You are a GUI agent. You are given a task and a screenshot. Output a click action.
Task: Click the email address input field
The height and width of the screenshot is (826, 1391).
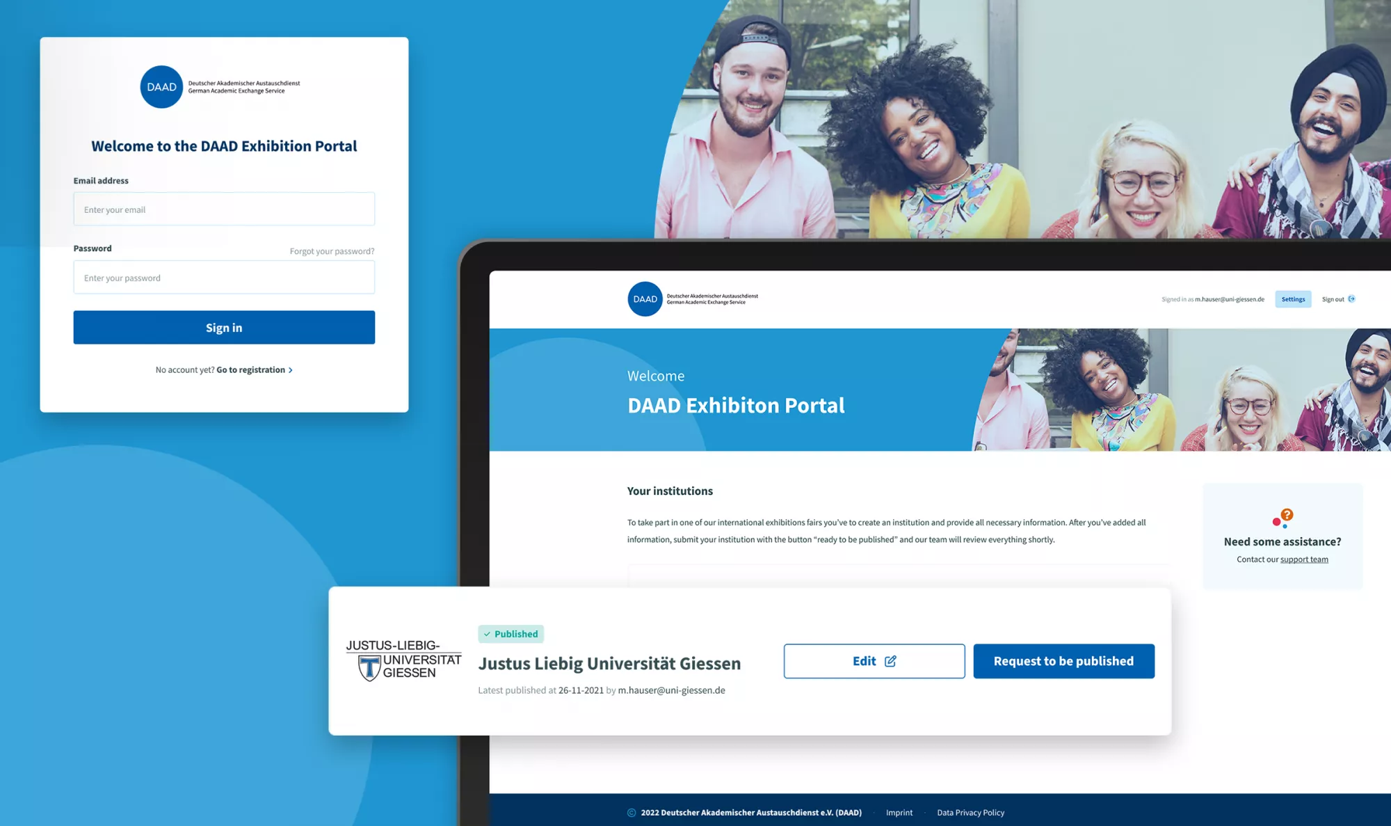click(x=224, y=209)
